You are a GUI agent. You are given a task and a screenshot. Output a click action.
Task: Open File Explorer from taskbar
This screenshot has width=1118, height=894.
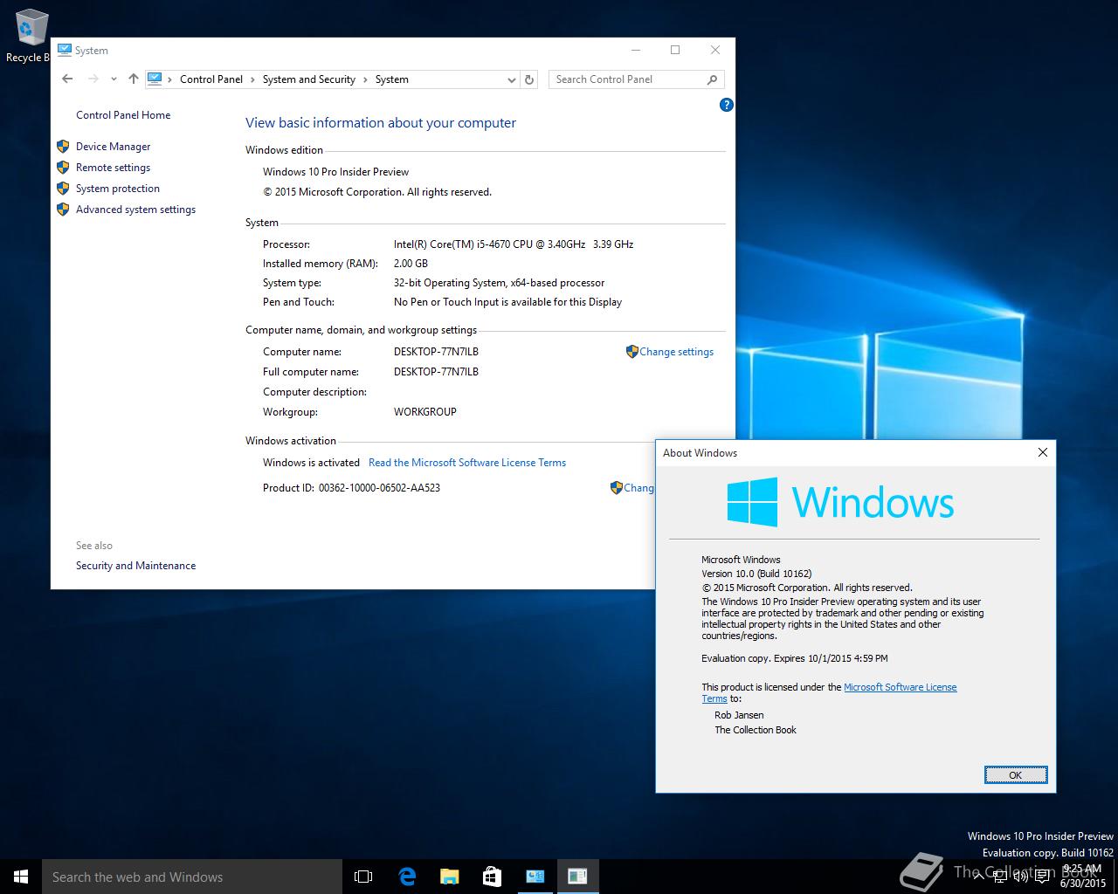pyautogui.click(x=449, y=877)
